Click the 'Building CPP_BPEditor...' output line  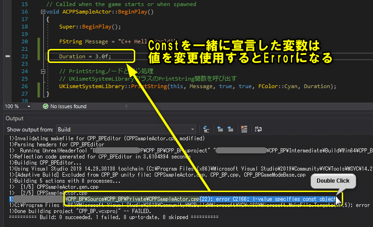click(x=45, y=163)
